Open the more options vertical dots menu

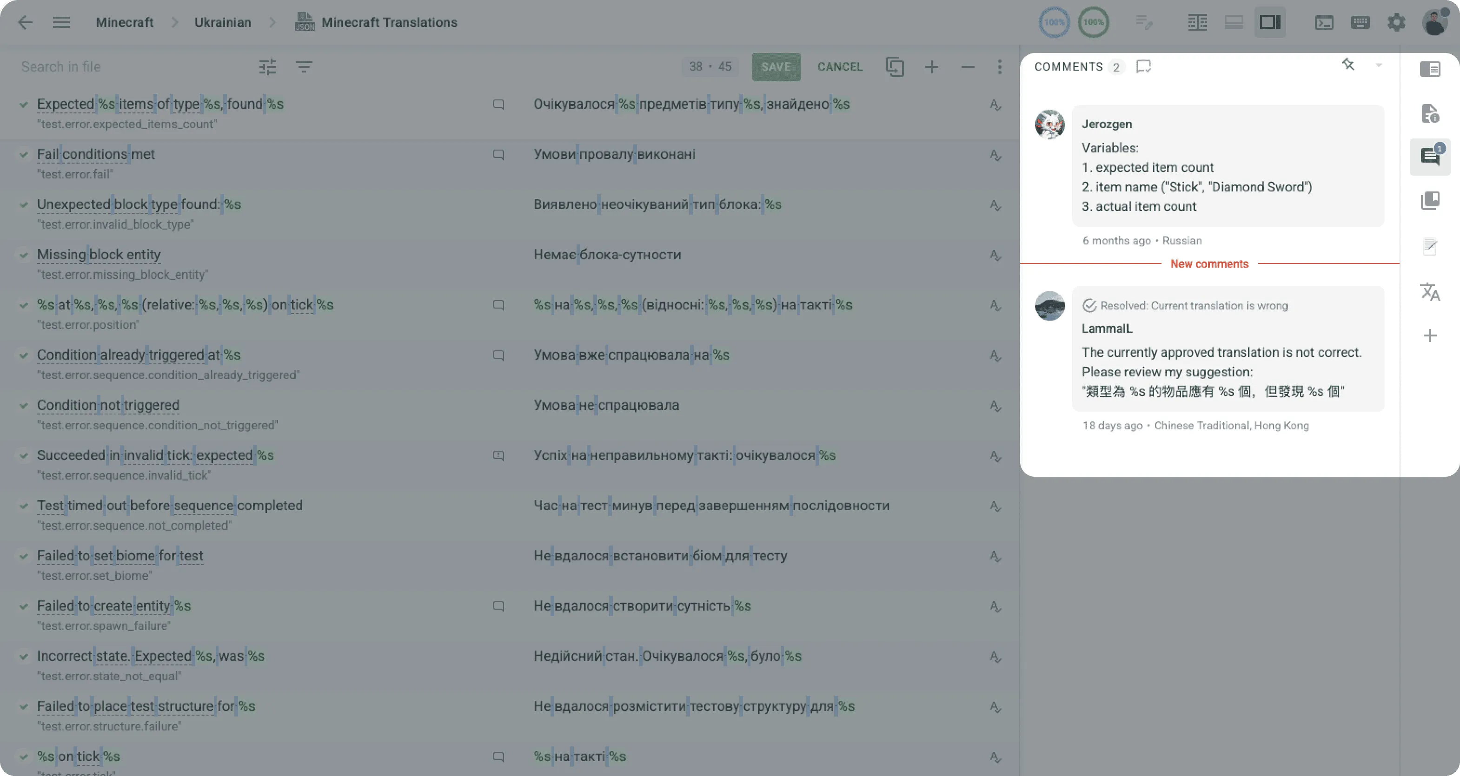click(999, 67)
